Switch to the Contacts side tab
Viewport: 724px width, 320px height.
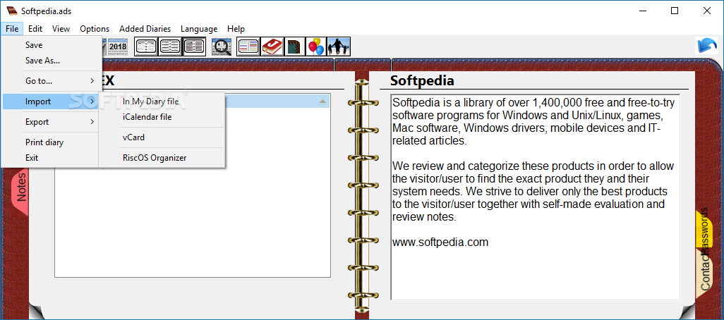click(705, 273)
